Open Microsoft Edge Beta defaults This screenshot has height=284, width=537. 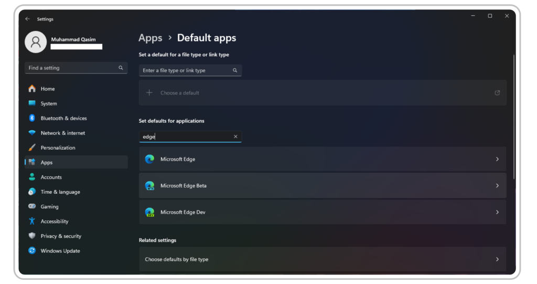coord(323,185)
